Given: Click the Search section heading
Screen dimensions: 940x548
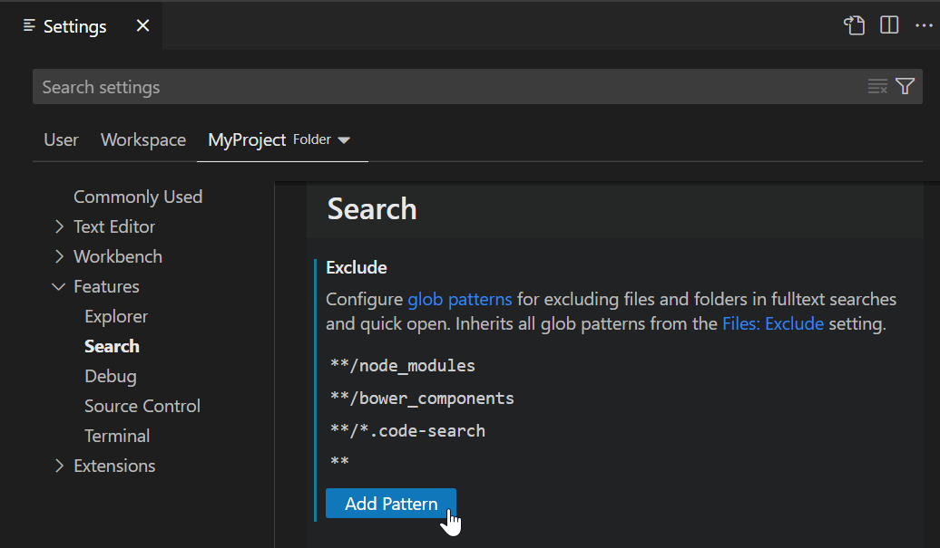Looking at the screenshot, I should [x=372, y=209].
